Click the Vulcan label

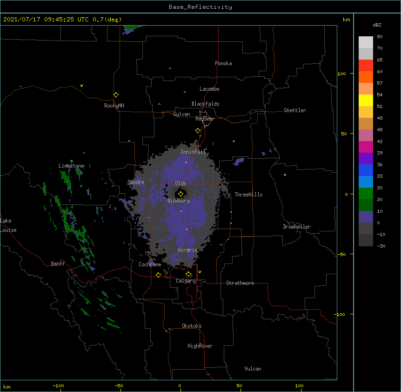point(253,369)
